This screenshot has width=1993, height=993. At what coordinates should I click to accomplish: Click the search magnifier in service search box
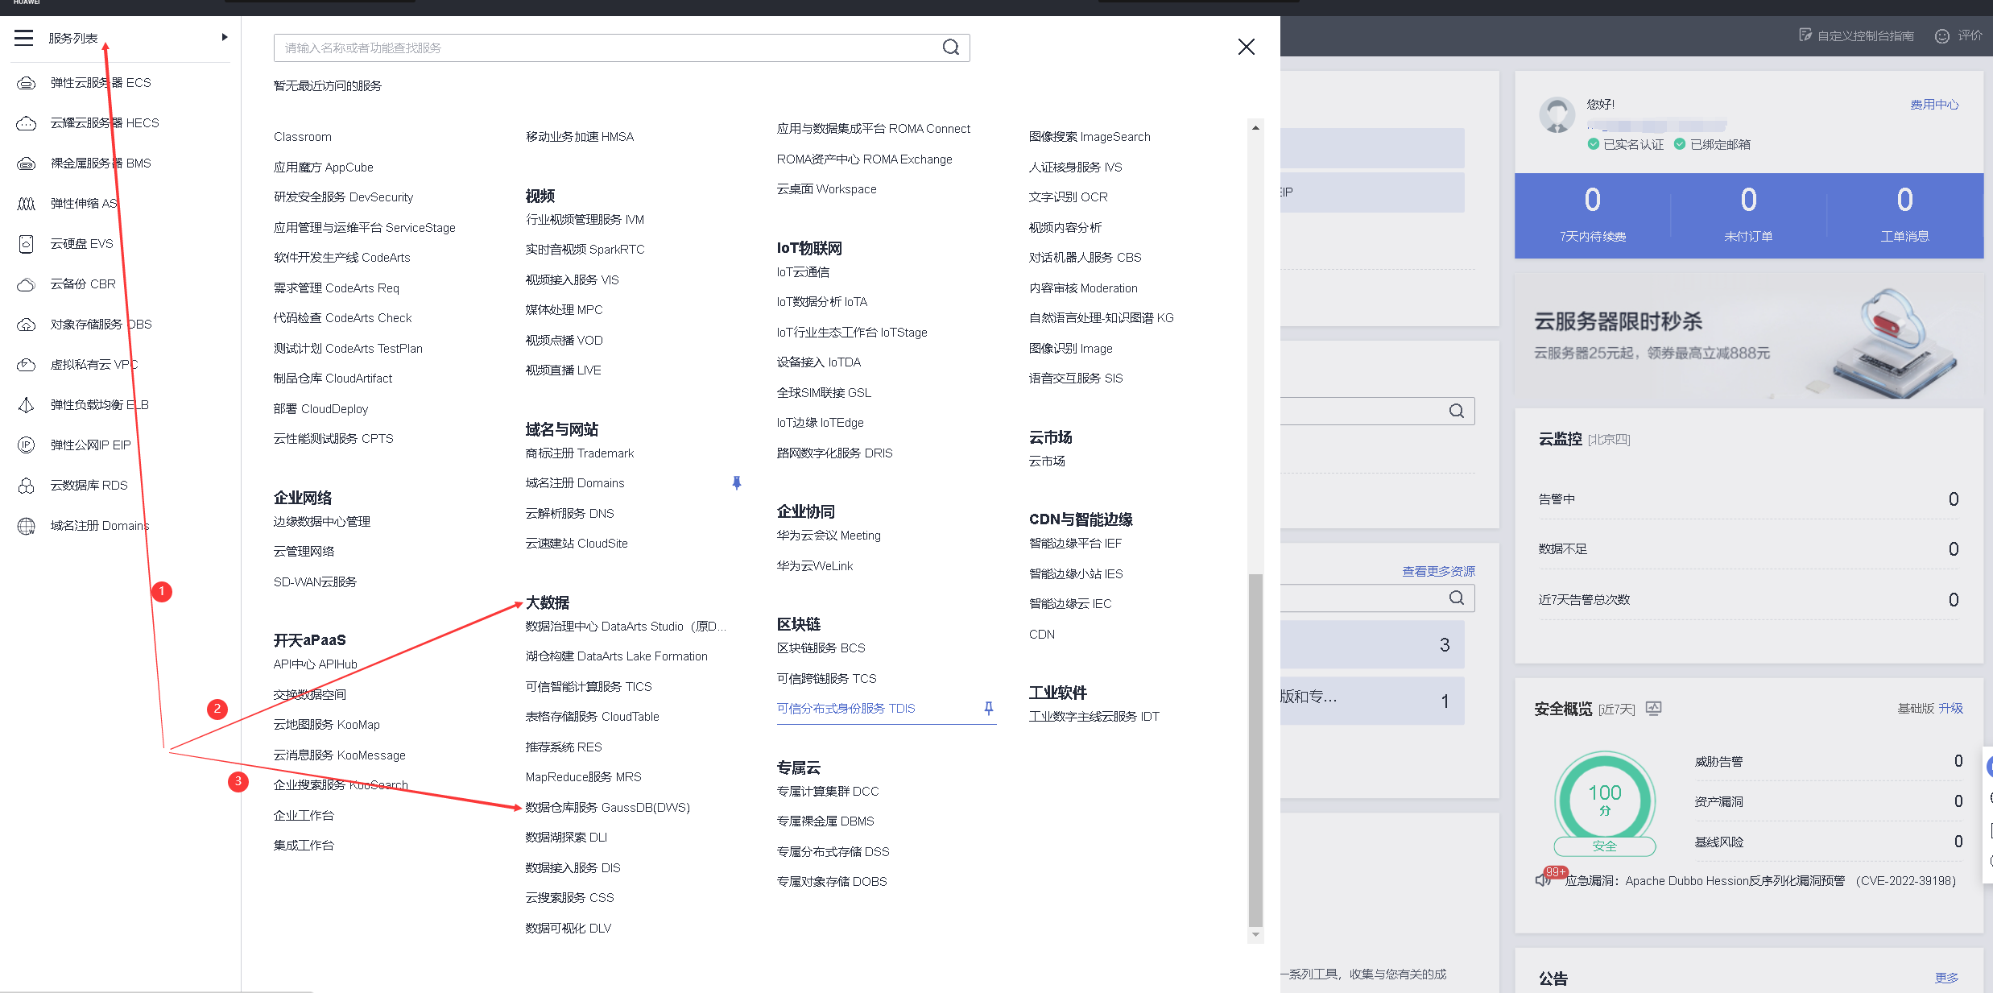click(x=950, y=48)
